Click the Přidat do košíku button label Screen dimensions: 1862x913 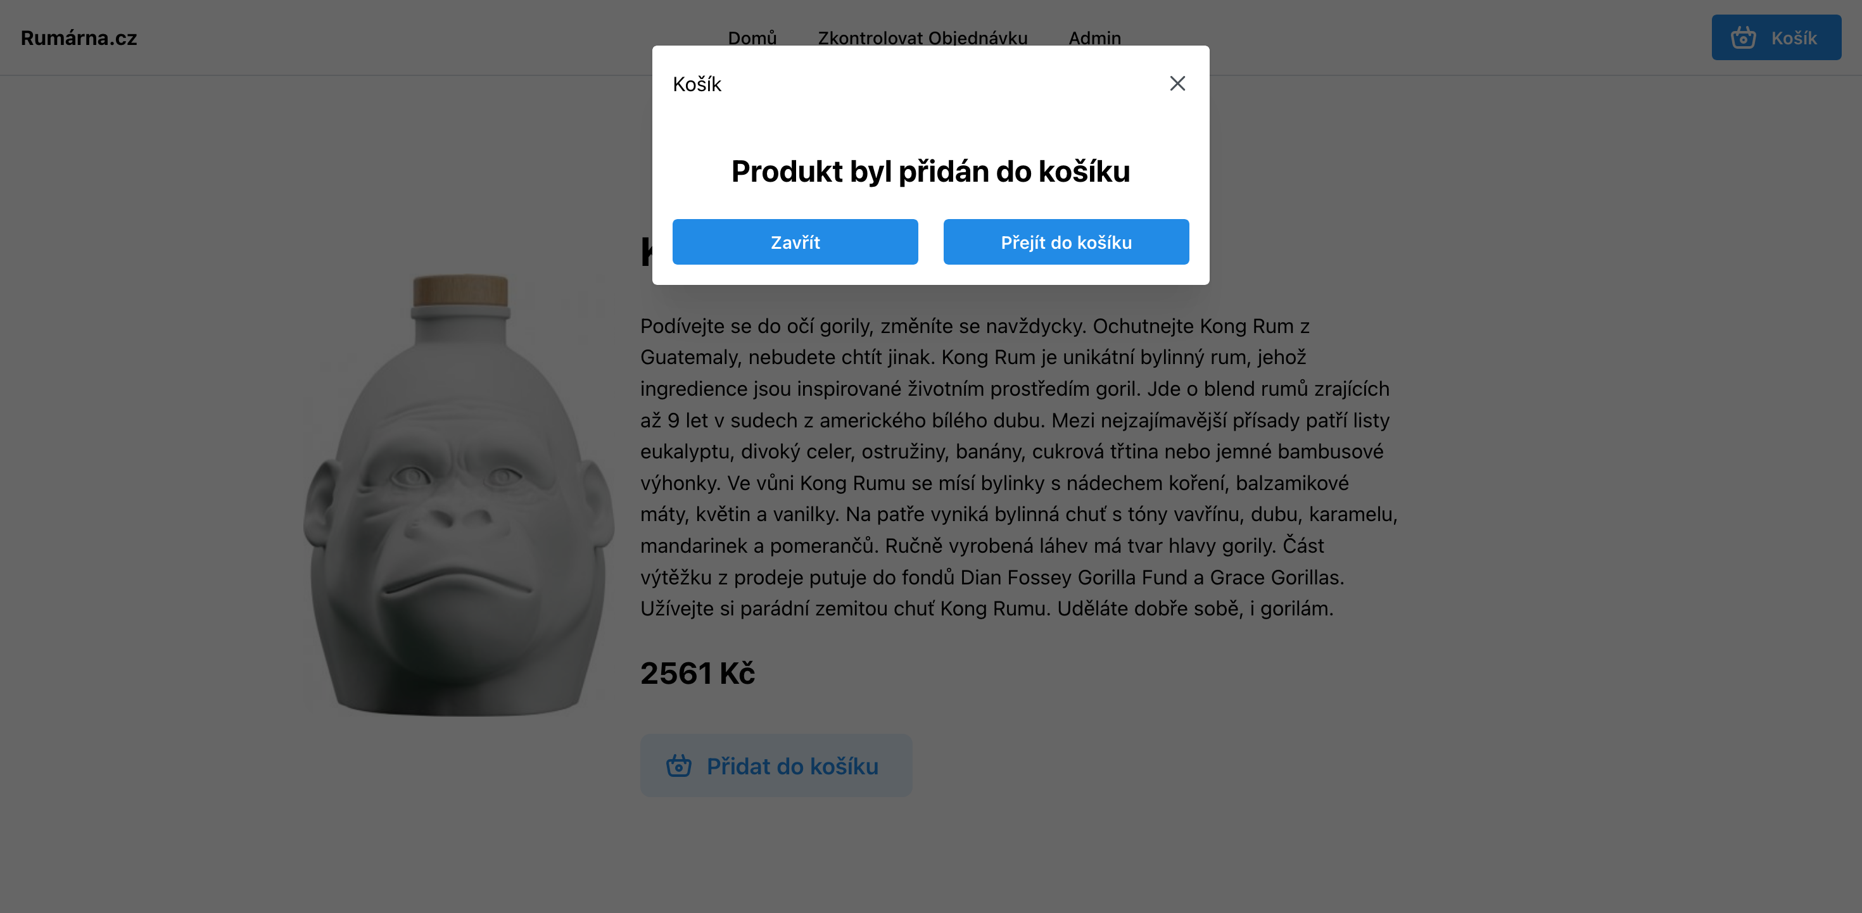tap(792, 766)
